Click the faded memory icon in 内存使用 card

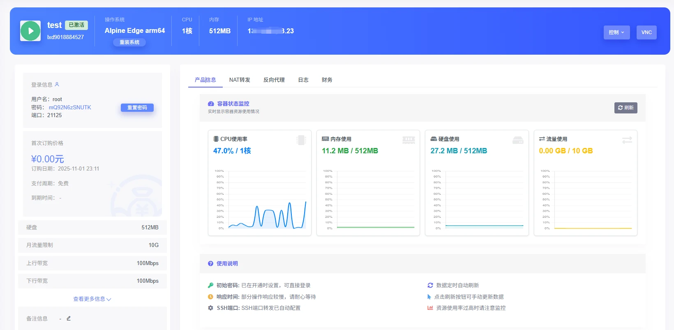[x=409, y=140]
